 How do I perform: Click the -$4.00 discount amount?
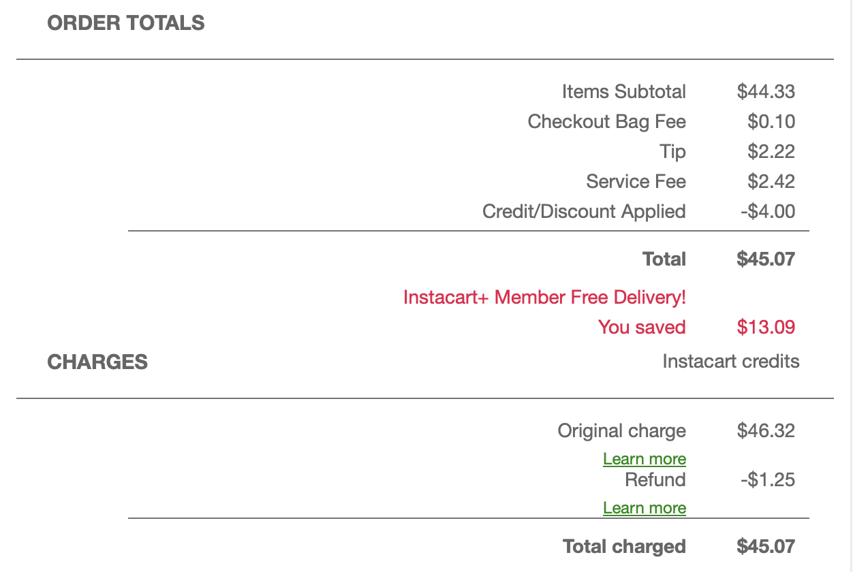767,211
